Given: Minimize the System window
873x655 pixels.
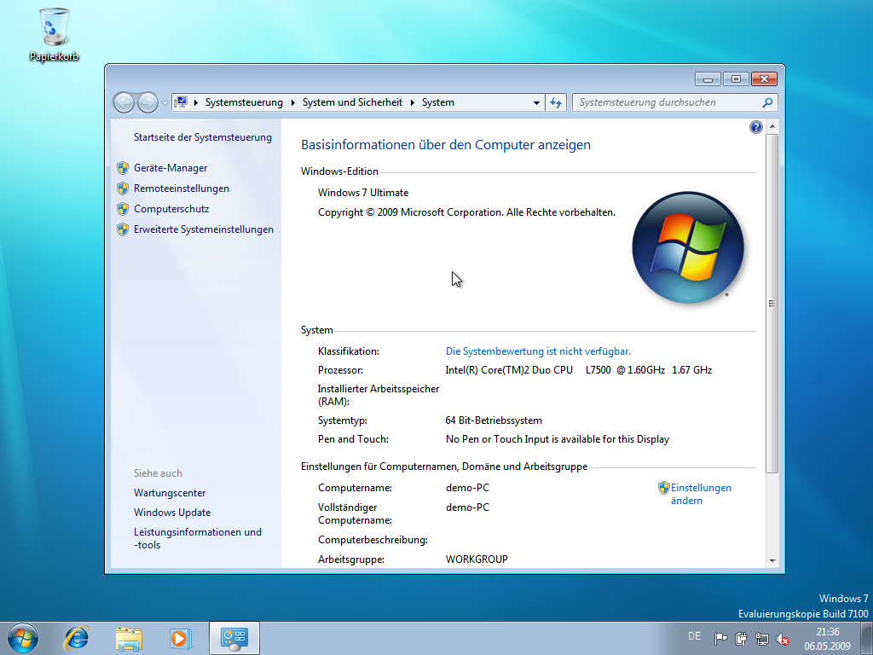Looking at the screenshot, I should [x=708, y=79].
